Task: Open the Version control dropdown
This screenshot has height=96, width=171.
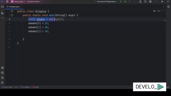Action: pyautogui.click(x=34, y=2)
